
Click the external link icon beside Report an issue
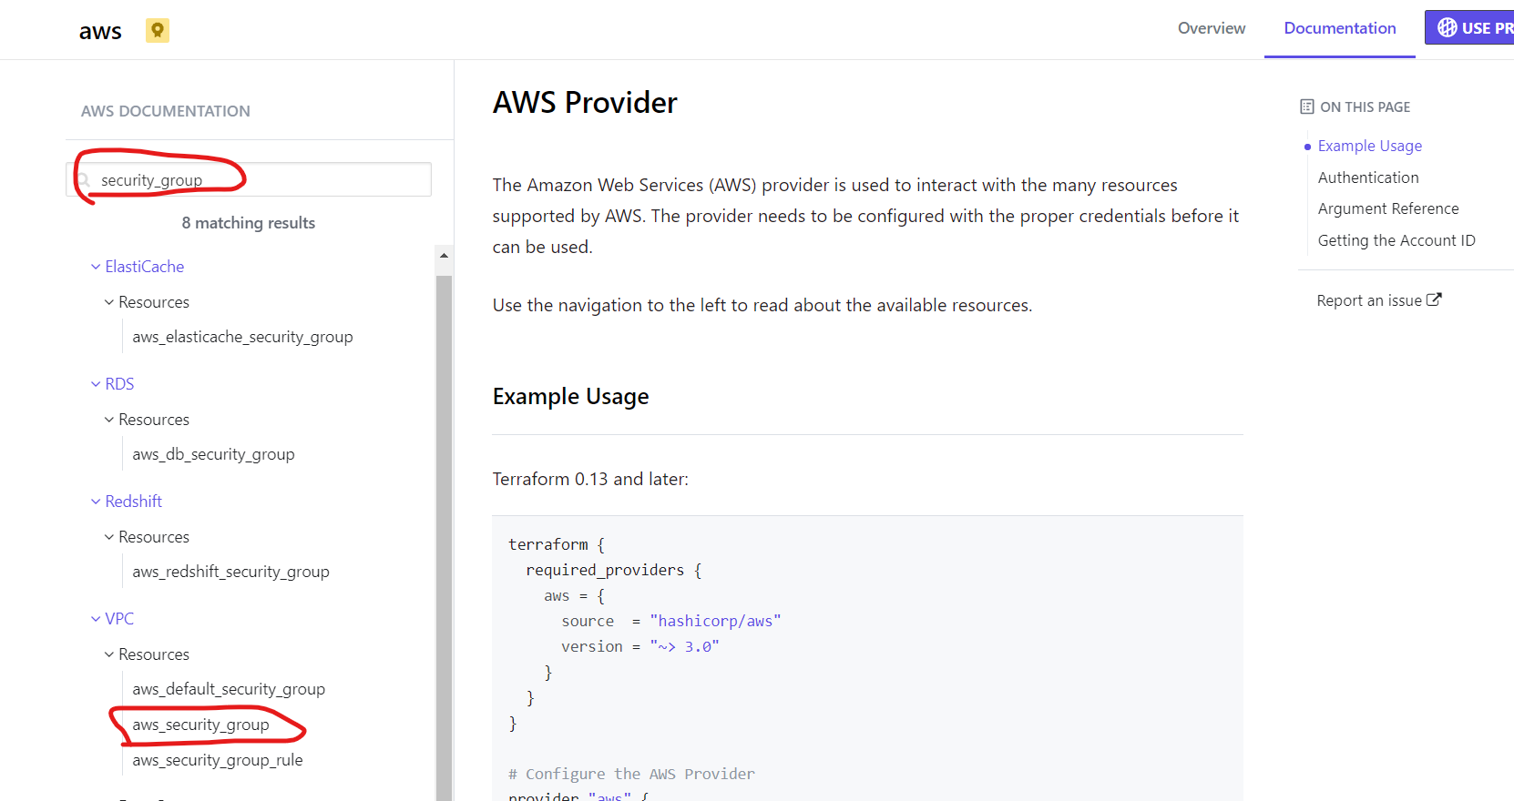pyautogui.click(x=1434, y=299)
